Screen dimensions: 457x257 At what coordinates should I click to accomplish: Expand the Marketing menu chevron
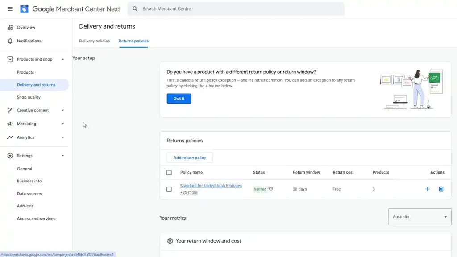(x=62, y=124)
